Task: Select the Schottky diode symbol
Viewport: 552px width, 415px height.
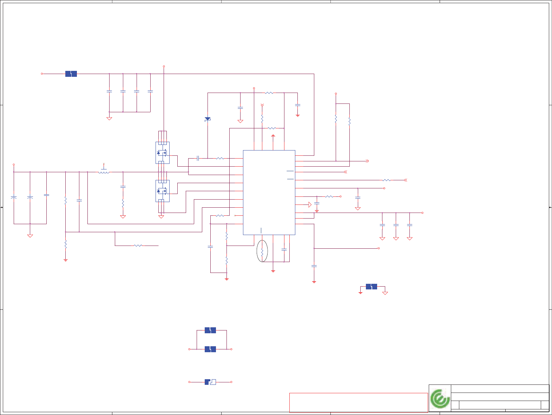Action: tap(208, 119)
